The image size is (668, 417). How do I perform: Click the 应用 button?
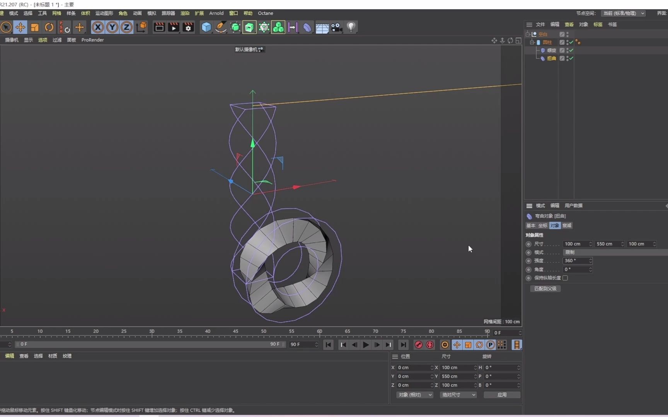(502, 395)
